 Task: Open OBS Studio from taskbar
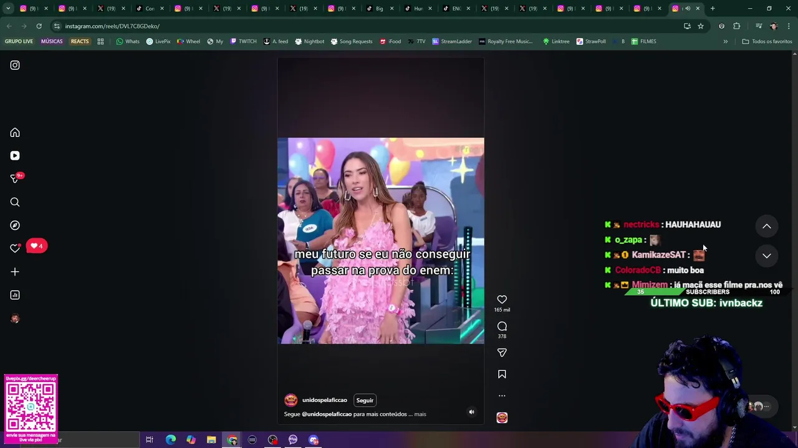(272, 440)
